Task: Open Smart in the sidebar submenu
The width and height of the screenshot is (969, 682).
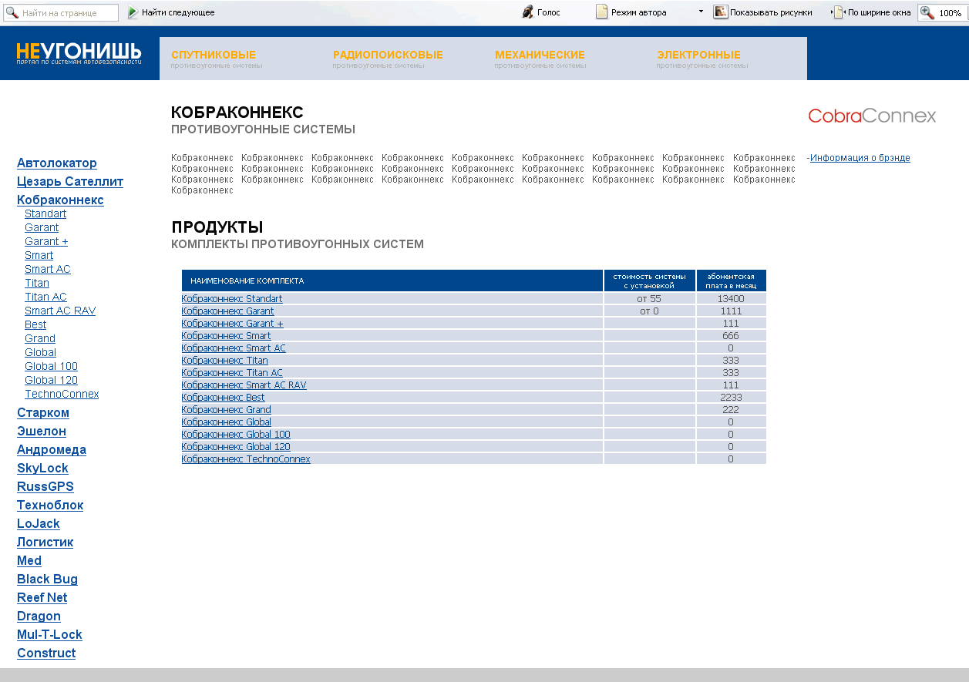Action: (39, 255)
